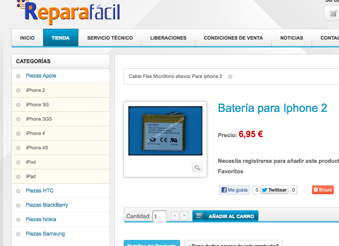
Task: Click the magnifier zoom icon under product image
Action: click(x=197, y=167)
